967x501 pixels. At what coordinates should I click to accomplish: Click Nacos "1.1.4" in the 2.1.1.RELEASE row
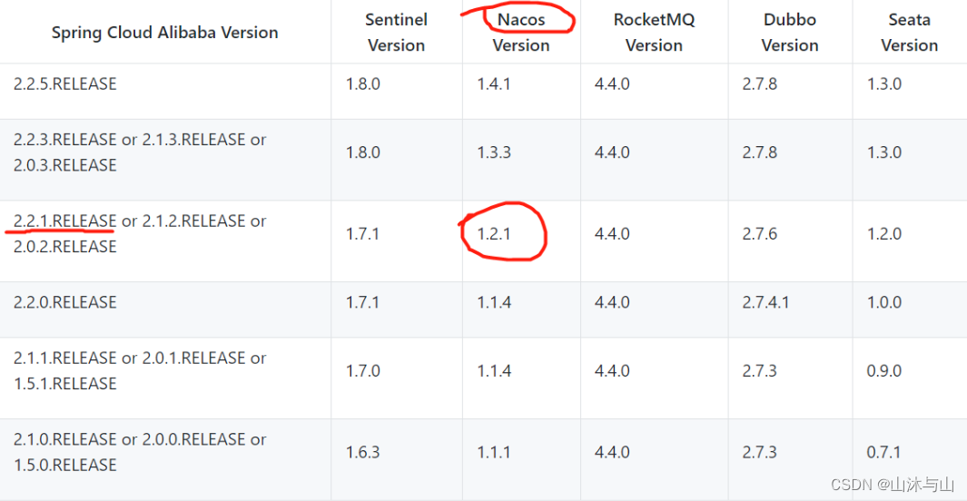coord(493,370)
